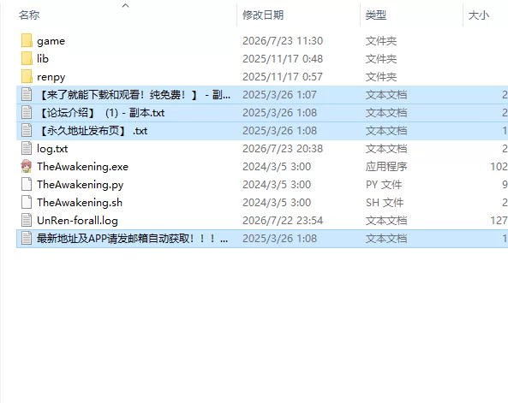The image size is (508, 403).
Task: Select file name TheAwakening.py
Action: click(x=80, y=185)
